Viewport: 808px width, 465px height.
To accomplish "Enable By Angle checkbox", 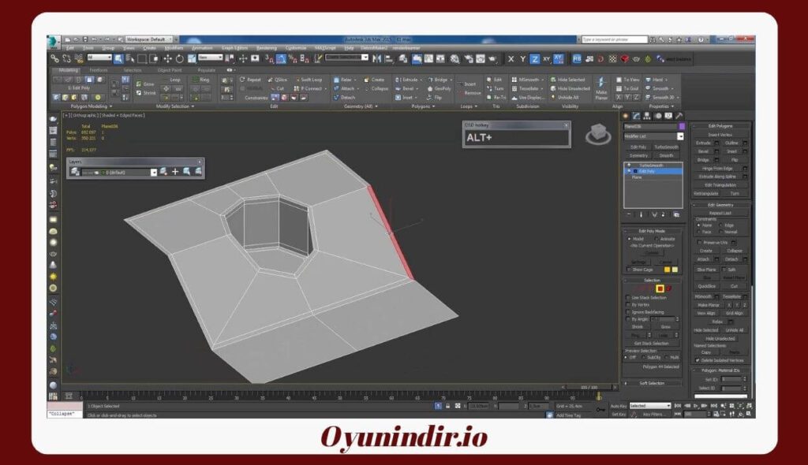I will pos(628,319).
